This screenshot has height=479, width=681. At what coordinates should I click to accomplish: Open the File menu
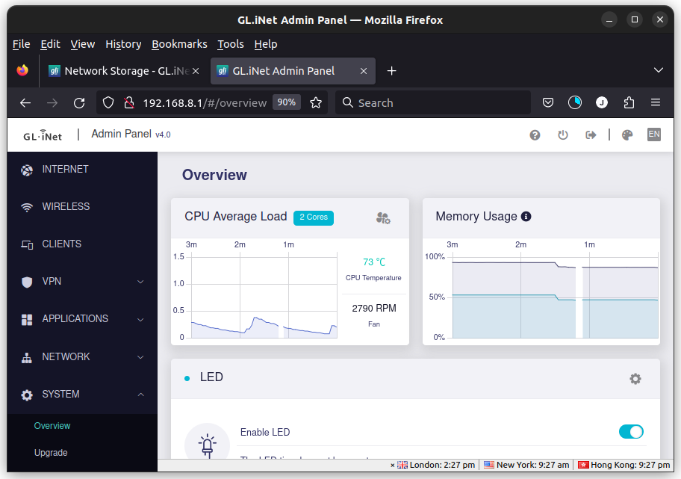(21, 44)
